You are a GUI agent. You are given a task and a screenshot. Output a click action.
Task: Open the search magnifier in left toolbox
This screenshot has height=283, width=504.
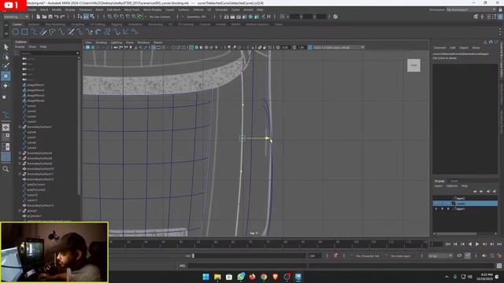click(x=6, y=169)
